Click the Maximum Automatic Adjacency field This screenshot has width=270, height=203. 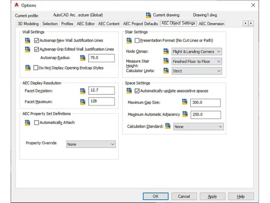tap(206, 115)
